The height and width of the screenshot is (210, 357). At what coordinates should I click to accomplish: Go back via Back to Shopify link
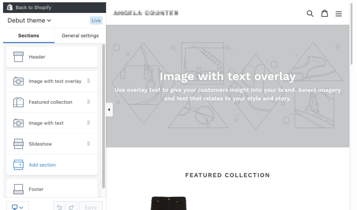point(33,8)
